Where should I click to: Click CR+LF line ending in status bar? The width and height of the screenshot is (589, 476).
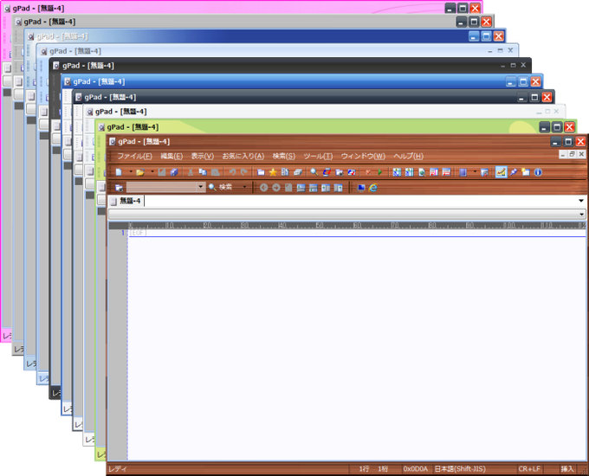click(x=529, y=469)
